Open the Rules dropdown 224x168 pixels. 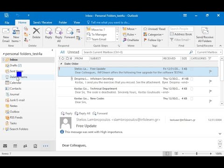129,35
